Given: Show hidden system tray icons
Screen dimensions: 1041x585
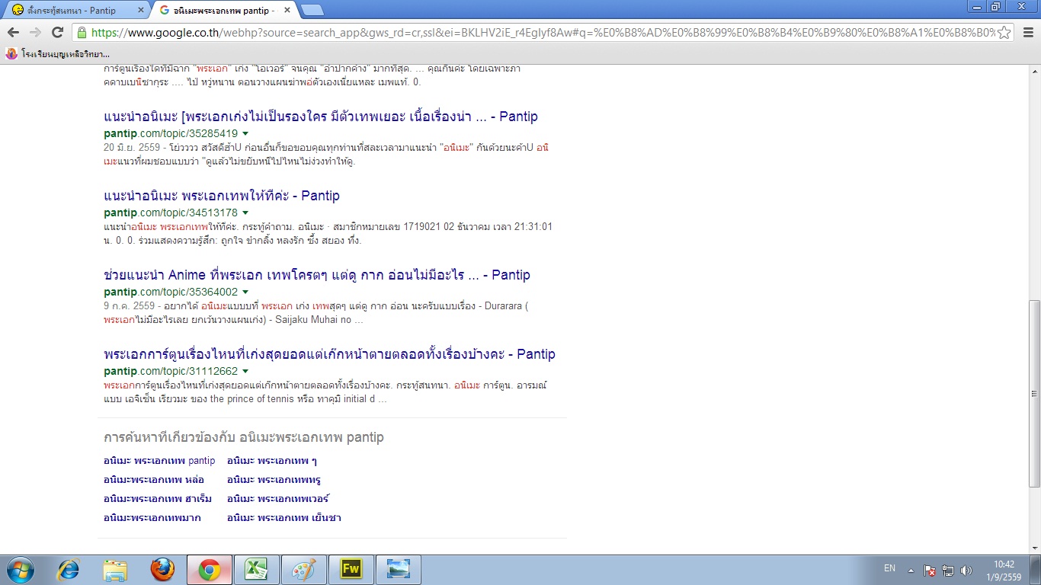Looking at the screenshot, I should coord(910,570).
